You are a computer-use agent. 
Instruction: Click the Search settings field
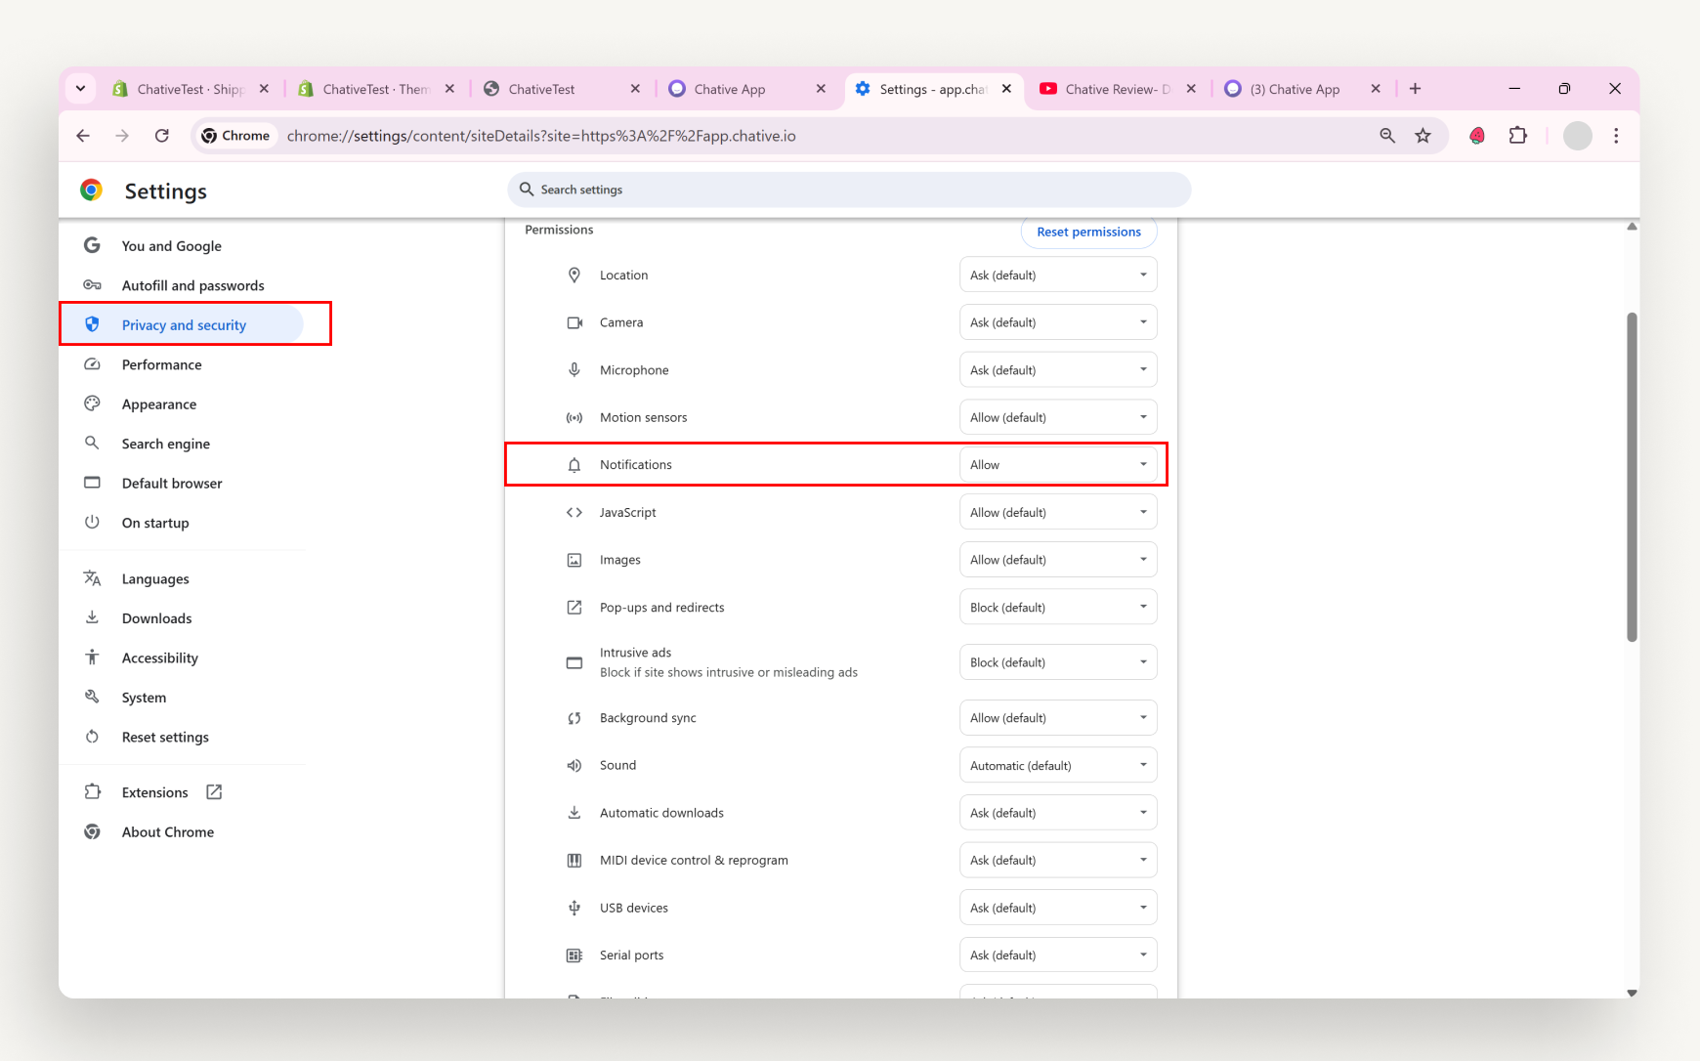pyautogui.click(x=848, y=190)
